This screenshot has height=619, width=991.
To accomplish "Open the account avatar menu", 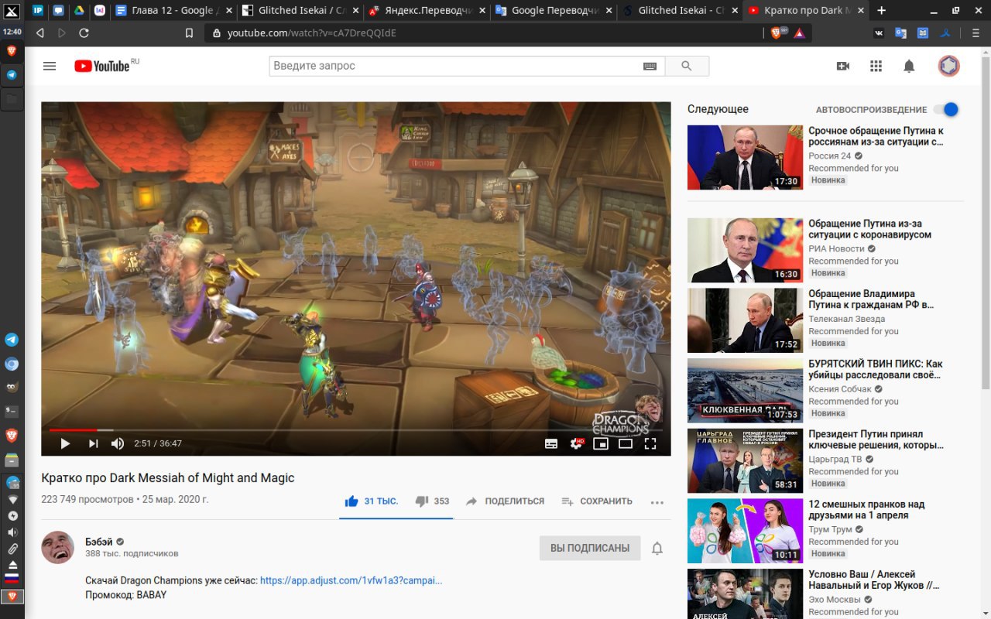I will (x=948, y=66).
